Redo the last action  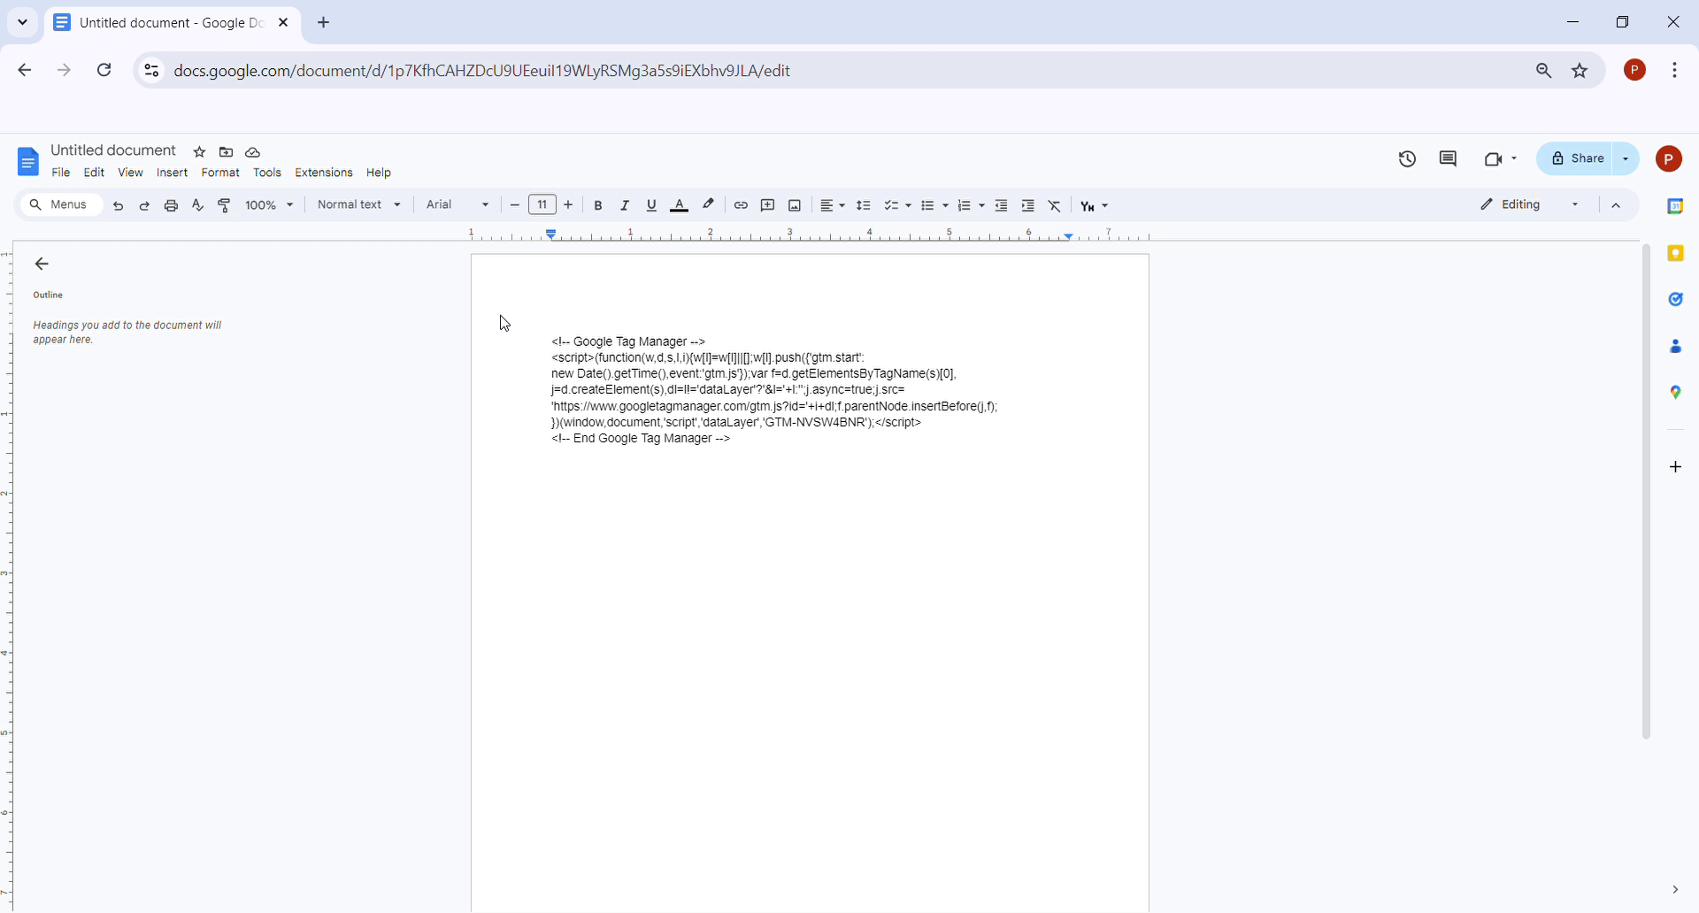click(x=144, y=205)
